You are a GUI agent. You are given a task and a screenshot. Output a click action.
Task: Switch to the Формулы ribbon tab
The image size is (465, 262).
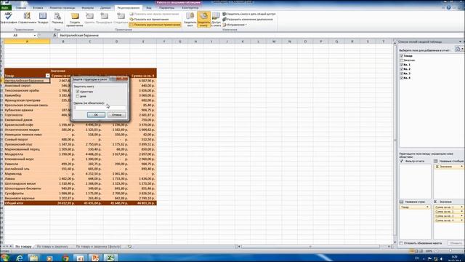pos(87,8)
